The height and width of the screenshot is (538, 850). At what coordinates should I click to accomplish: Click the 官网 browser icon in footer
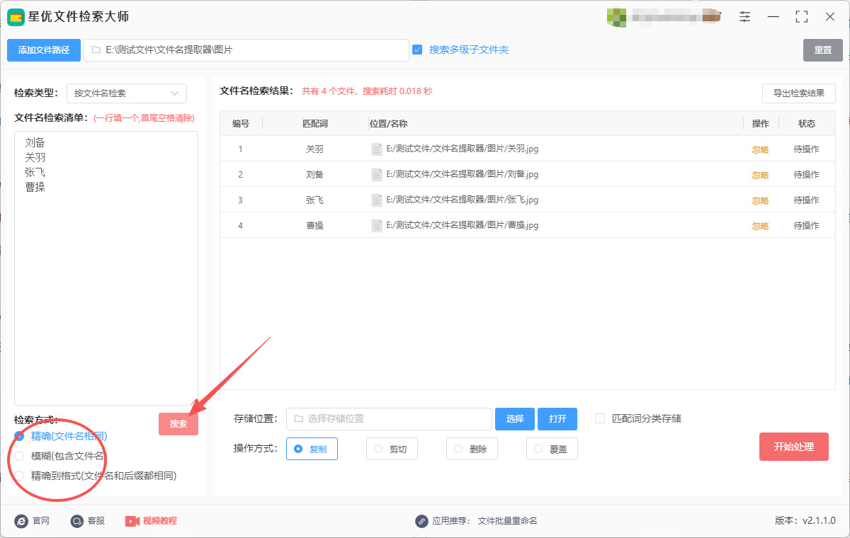point(21,521)
